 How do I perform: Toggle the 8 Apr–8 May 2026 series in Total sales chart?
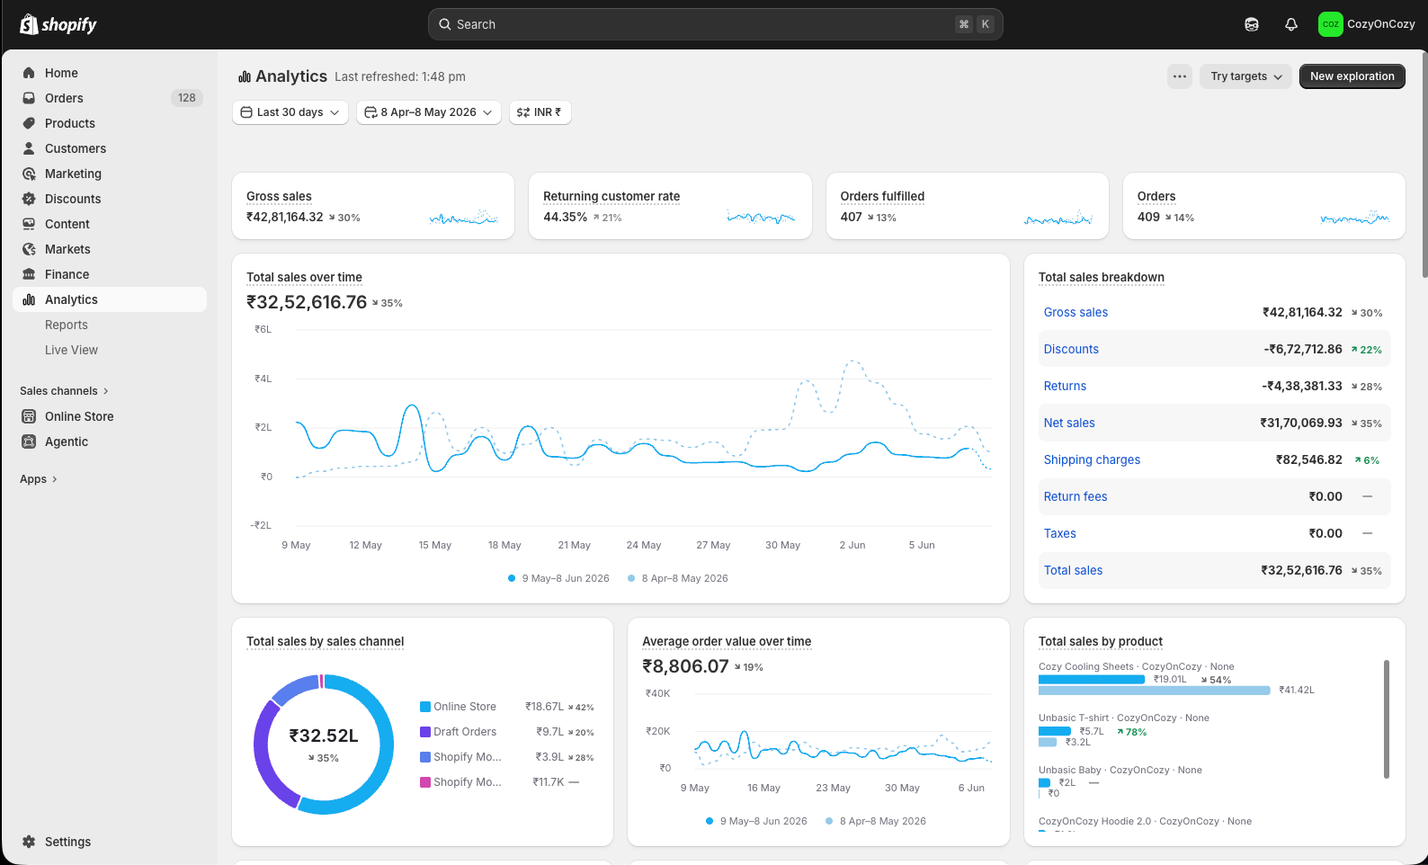[678, 578]
